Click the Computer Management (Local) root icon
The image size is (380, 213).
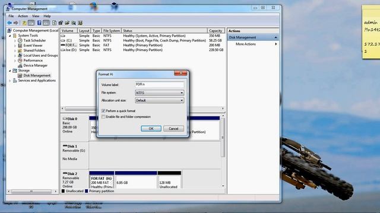point(9,30)
